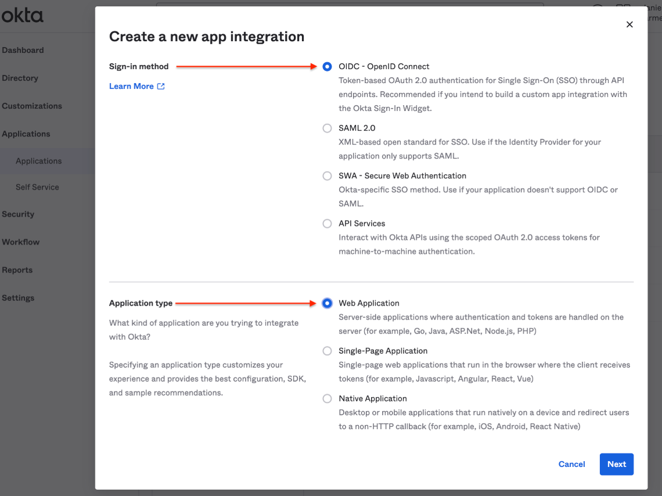This screenshot has height=496, width=662.
Task: Click the Native Application label text
Action: [373, 399]
